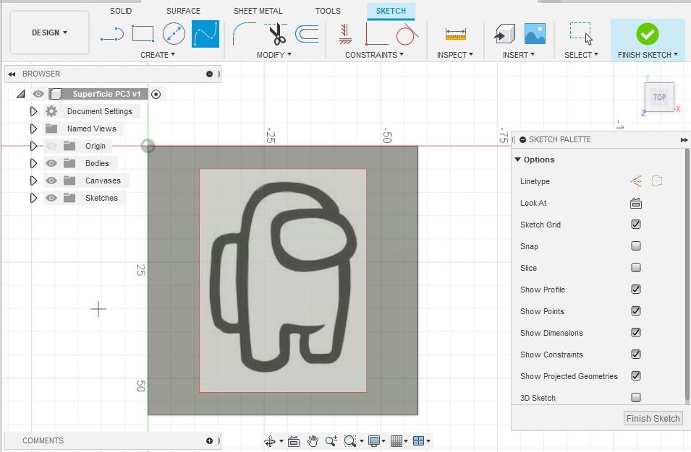Toggle the Show Constraints checkbox

[635, 354]
